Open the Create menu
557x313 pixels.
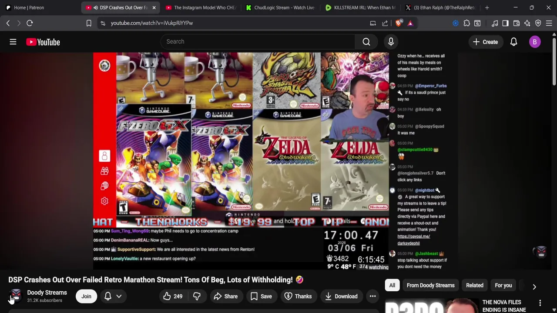485,42
